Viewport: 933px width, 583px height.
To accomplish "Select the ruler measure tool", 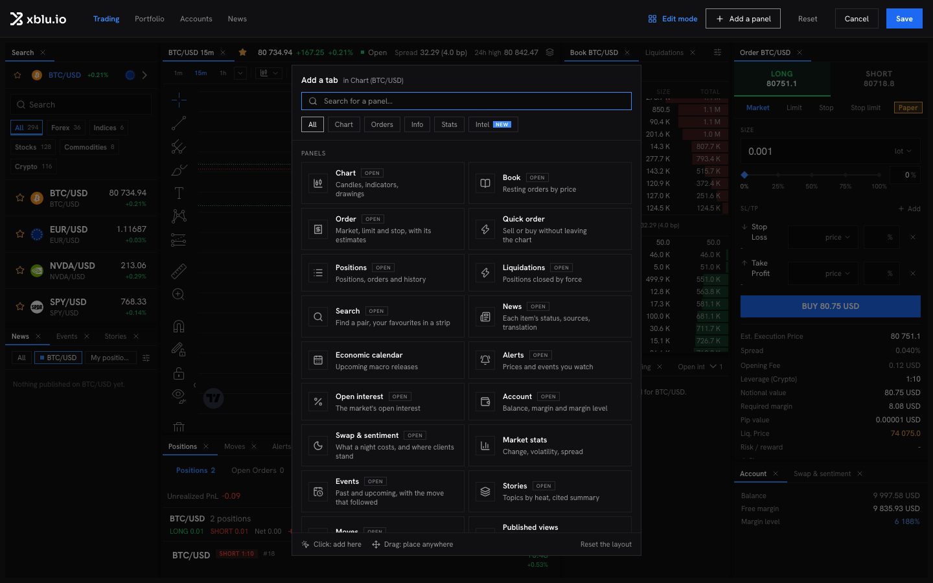I will coord(179,271).
